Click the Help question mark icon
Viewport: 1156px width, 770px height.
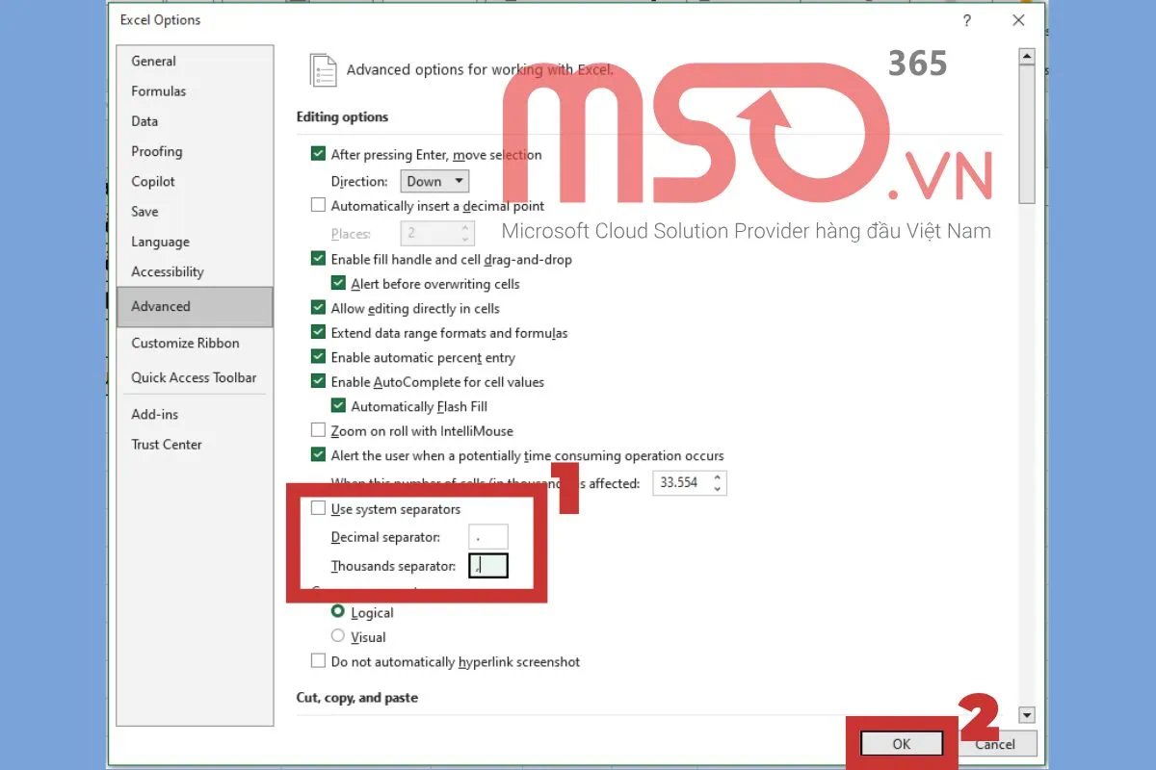click(966, 20)
